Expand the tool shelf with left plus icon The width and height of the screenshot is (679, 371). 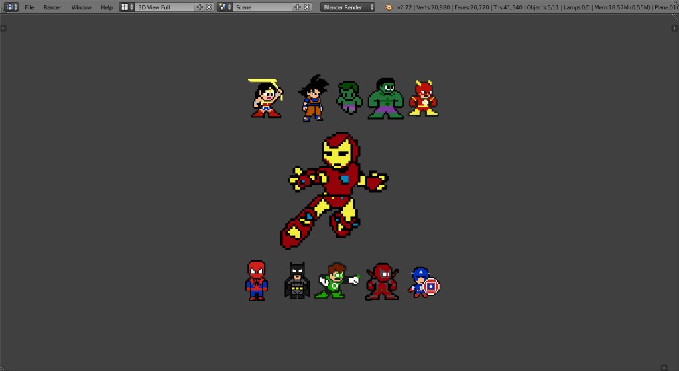(x=3, y=28)
